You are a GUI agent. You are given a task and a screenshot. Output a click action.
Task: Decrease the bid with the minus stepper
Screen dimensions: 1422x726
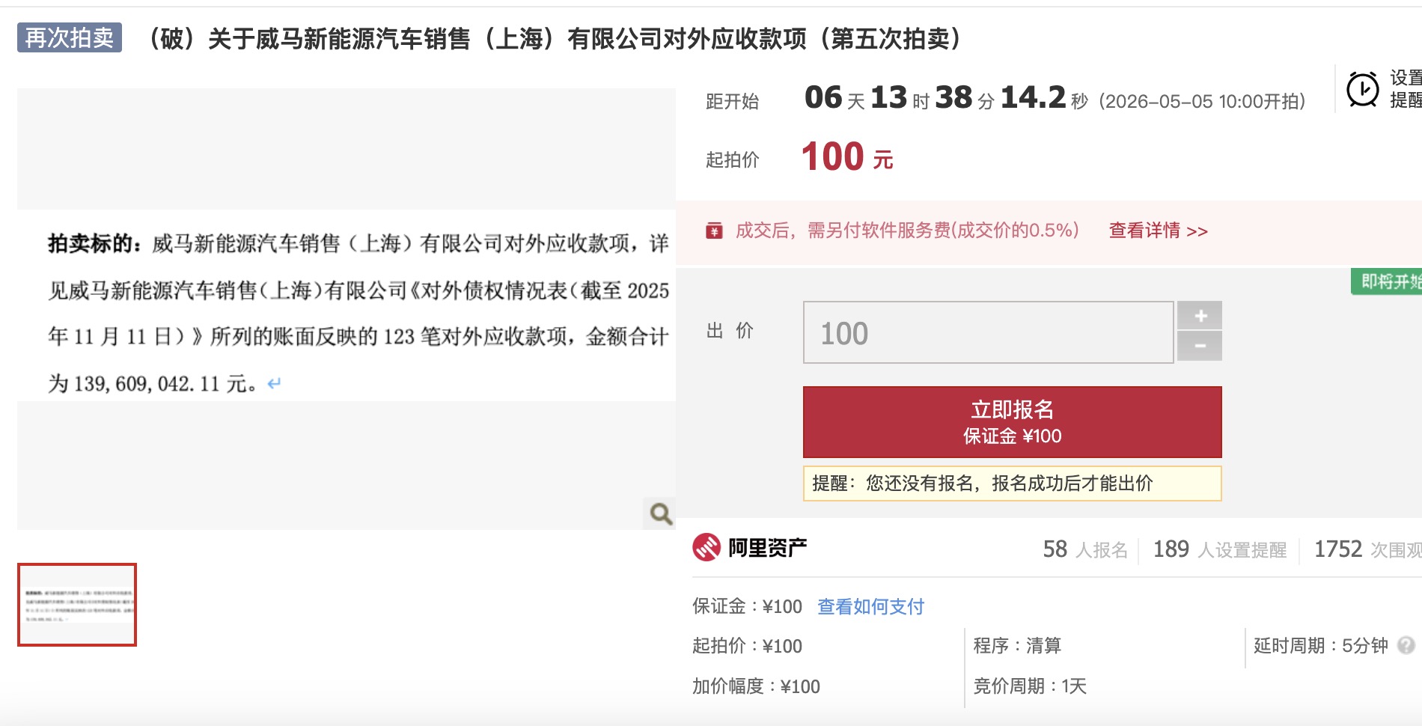click(1200, 347)
